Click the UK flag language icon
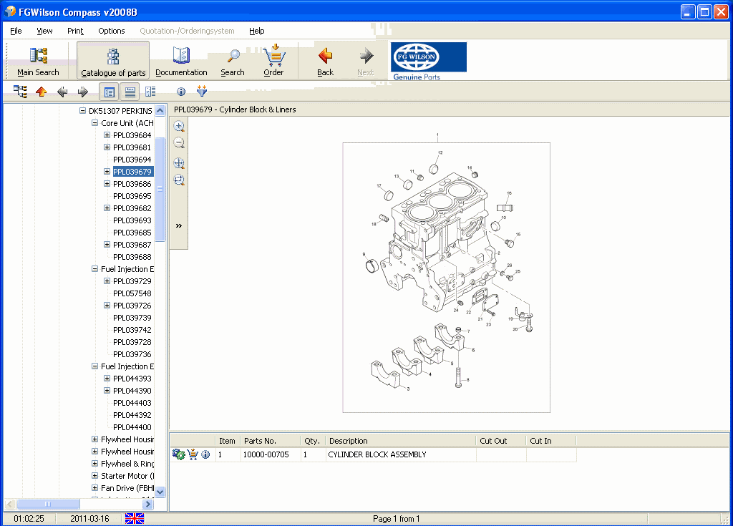This screenshot has width=733, height=526. 135,519
